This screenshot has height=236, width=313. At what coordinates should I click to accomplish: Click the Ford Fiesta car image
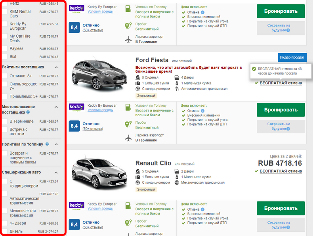99,74
